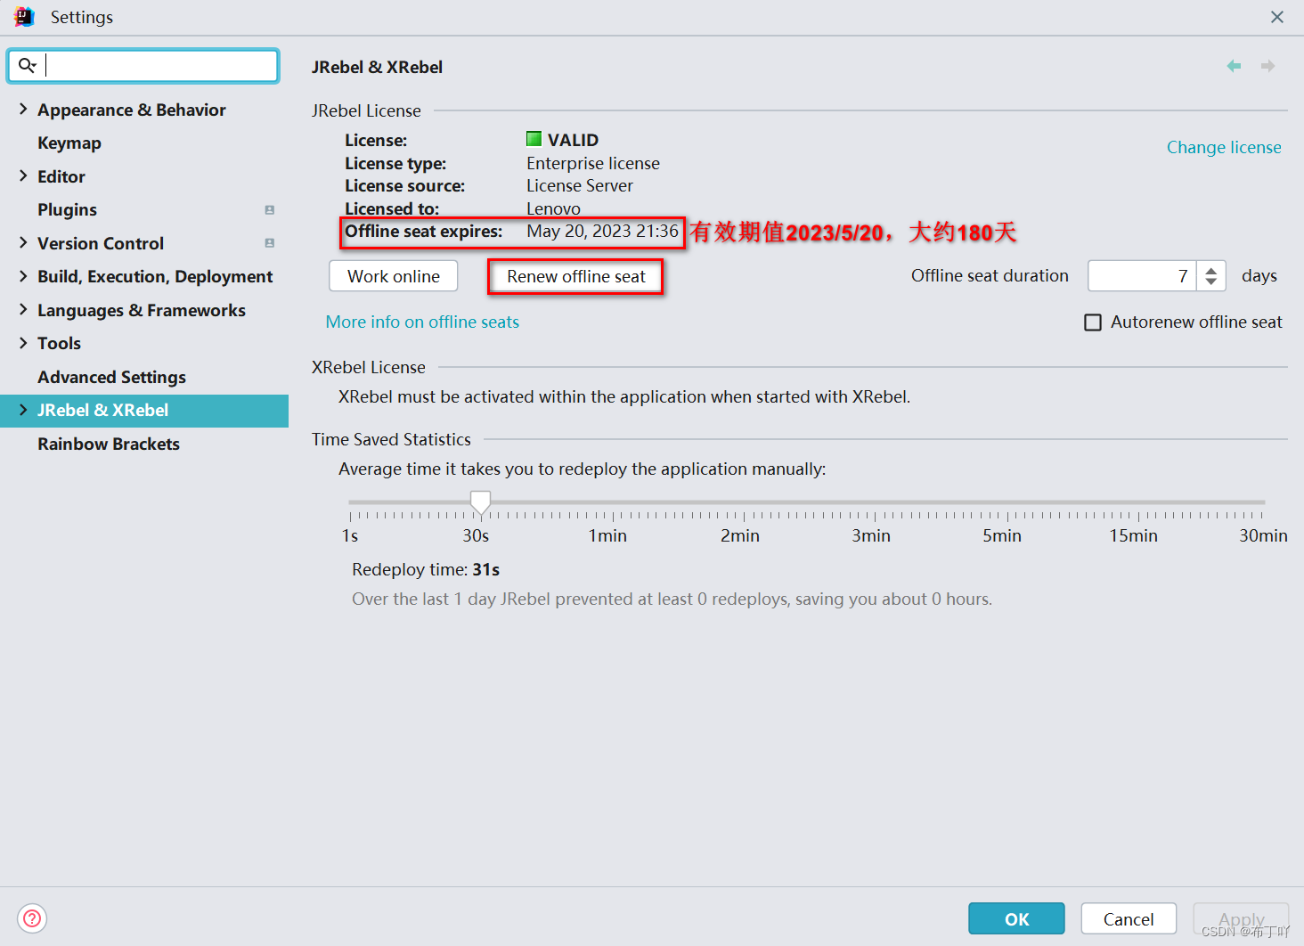Screen dimensions: 1304x946
Task: Confirm settings with OK button
Action: coord(1016,918)
